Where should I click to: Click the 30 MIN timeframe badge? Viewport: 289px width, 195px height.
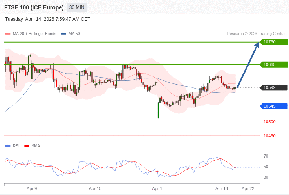pyautogui.click(x=77, y=7)
